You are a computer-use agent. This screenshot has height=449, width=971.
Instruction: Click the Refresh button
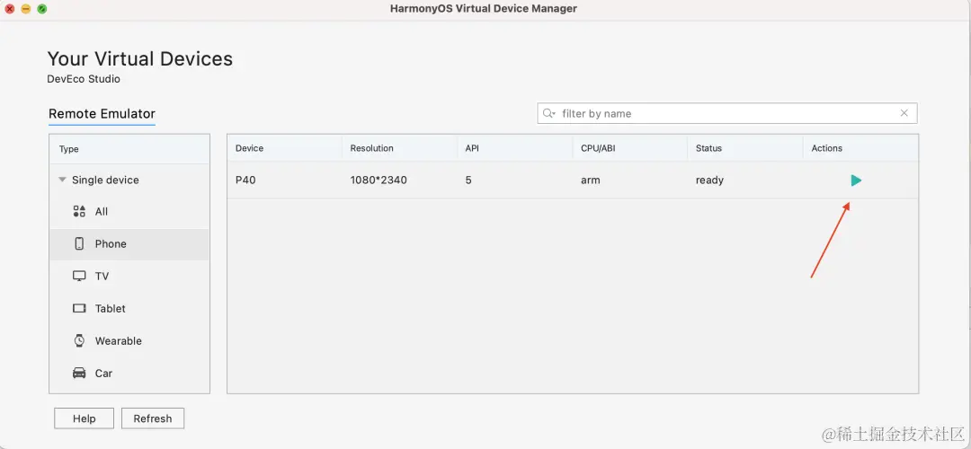point(153,418)
